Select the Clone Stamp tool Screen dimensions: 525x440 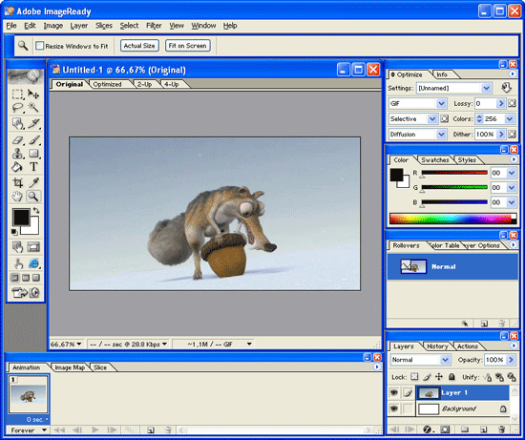pyautogui.click(x=17, y=154)
